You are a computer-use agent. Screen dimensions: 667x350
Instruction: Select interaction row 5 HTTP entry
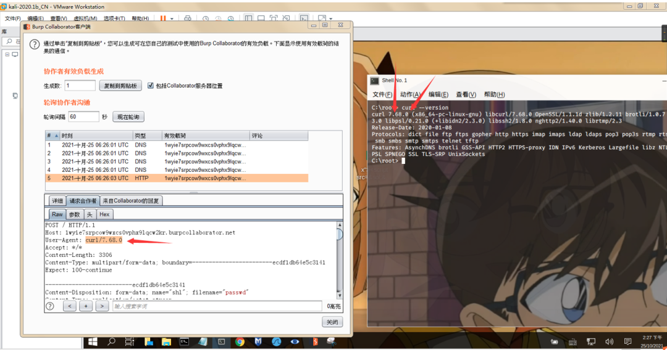[177, 178]
